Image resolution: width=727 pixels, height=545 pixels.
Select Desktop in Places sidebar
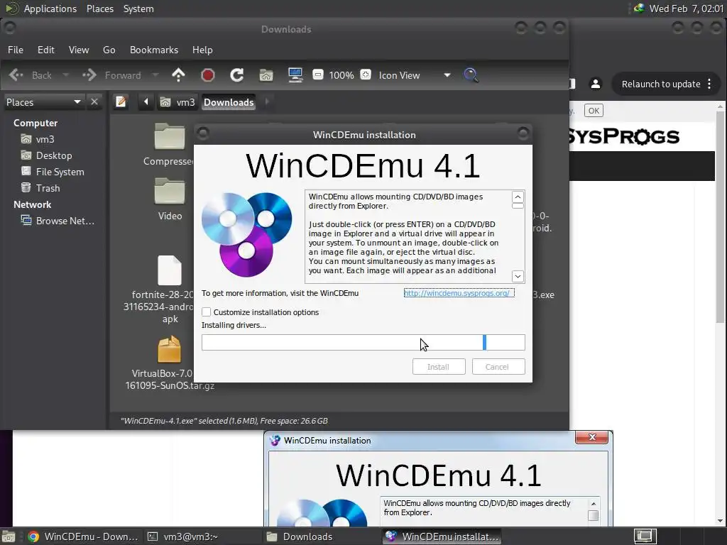(x=46, y=155)
